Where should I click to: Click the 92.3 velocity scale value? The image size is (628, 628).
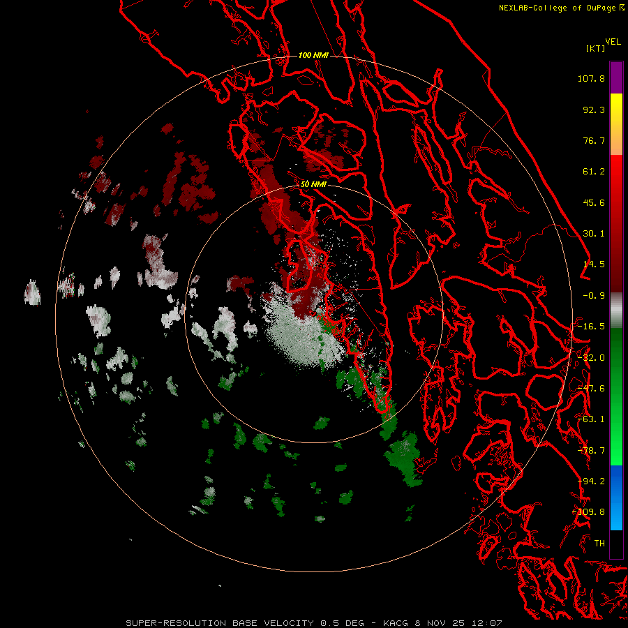[x=594, y=110]
